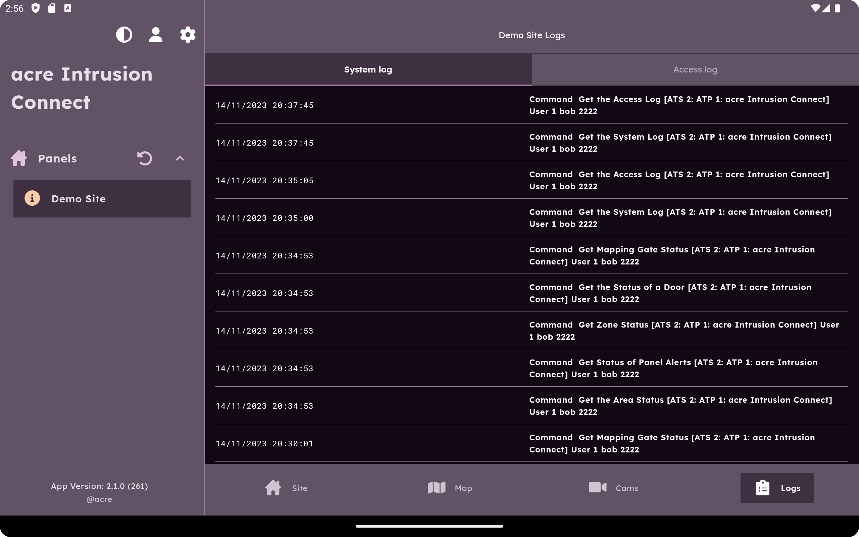
Task: Click the Demo Site Logs title
Action: (x=532, y=35)
